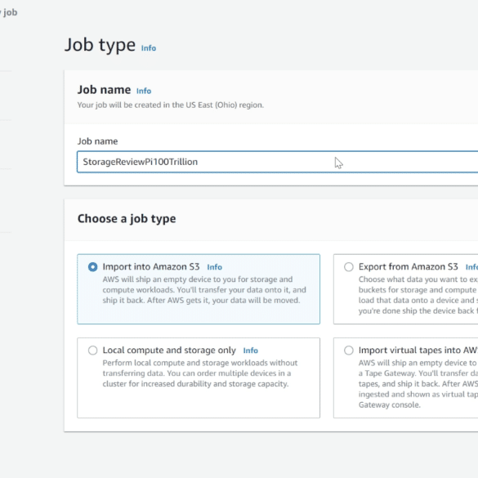Viewport: 478px width, 478px height.
Task: Open Info link for Export from Amazon S3
Action: (x=471, y=267)
